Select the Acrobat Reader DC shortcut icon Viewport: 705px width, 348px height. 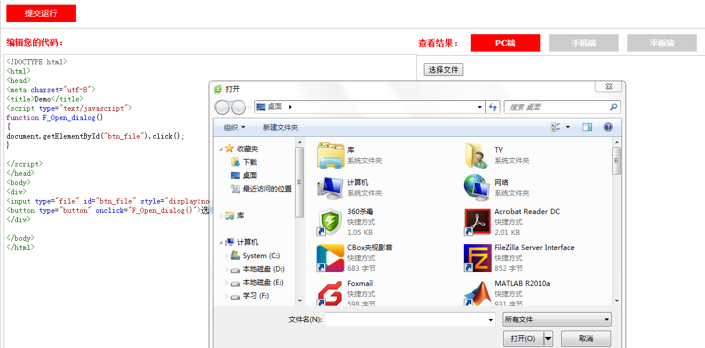click(x=478, y=222)
